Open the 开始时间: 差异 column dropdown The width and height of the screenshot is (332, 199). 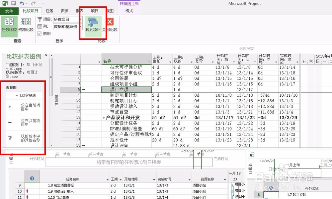coord(276,62)
